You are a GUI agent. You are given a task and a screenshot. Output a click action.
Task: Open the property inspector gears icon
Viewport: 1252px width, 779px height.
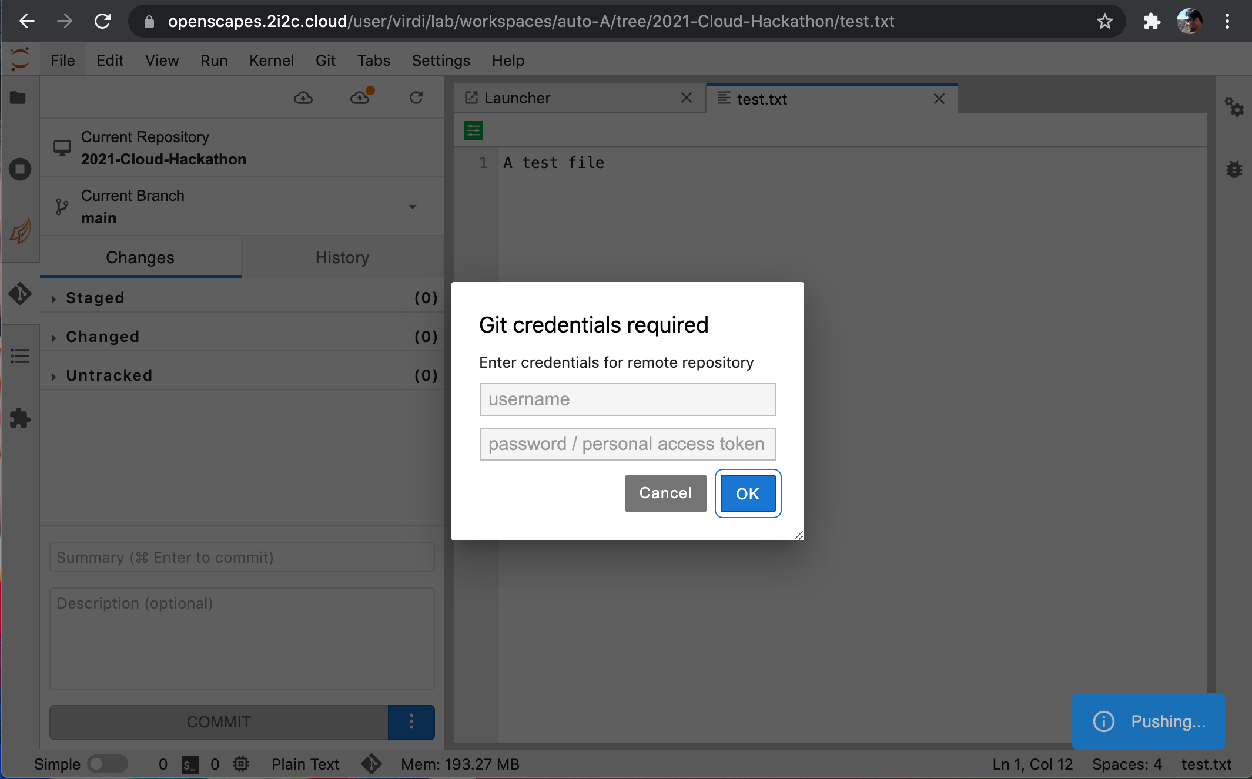(x=1234, y=107)
